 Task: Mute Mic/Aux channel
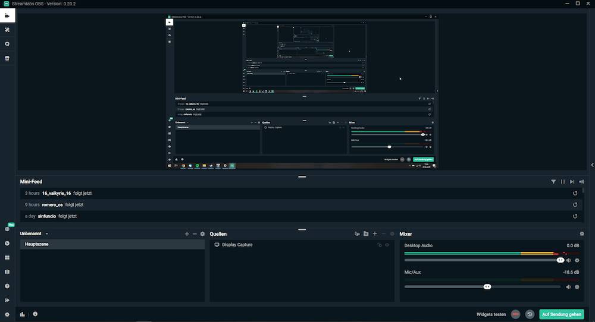pyautogui.click(x=568, y=287)
